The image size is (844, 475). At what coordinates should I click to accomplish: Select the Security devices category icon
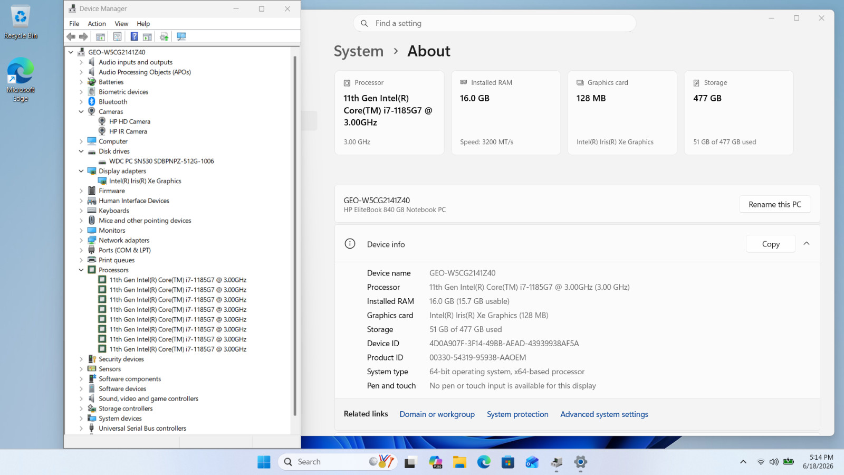coord(92,359)
